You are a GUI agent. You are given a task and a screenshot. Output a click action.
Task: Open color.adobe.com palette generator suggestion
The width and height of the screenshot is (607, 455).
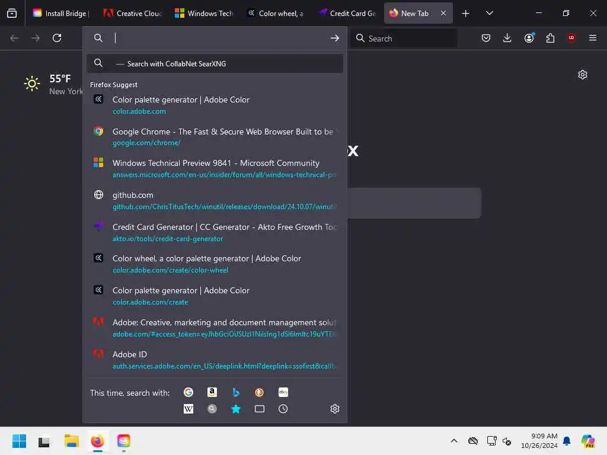click(x=215, y=105)
